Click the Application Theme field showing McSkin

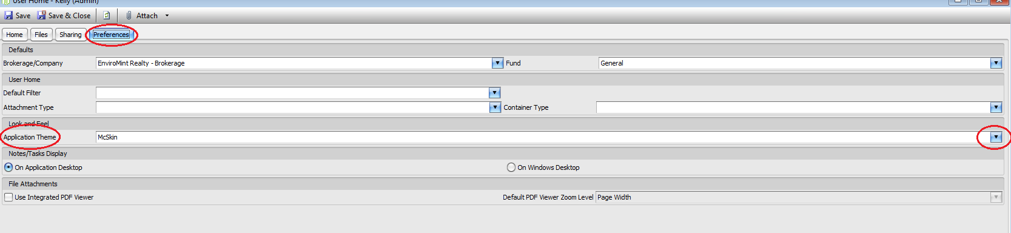543,137
